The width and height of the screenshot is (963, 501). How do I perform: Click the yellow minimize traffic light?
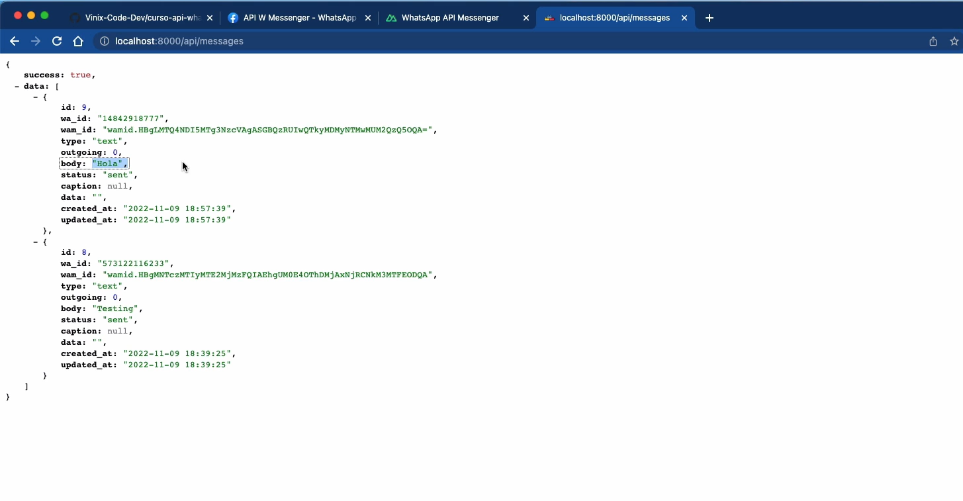pos(30,14)
